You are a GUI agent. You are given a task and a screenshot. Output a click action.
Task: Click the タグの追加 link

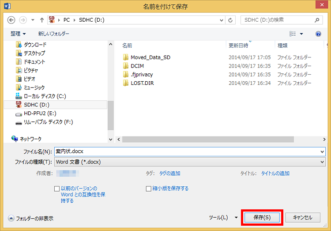point(169,174)
